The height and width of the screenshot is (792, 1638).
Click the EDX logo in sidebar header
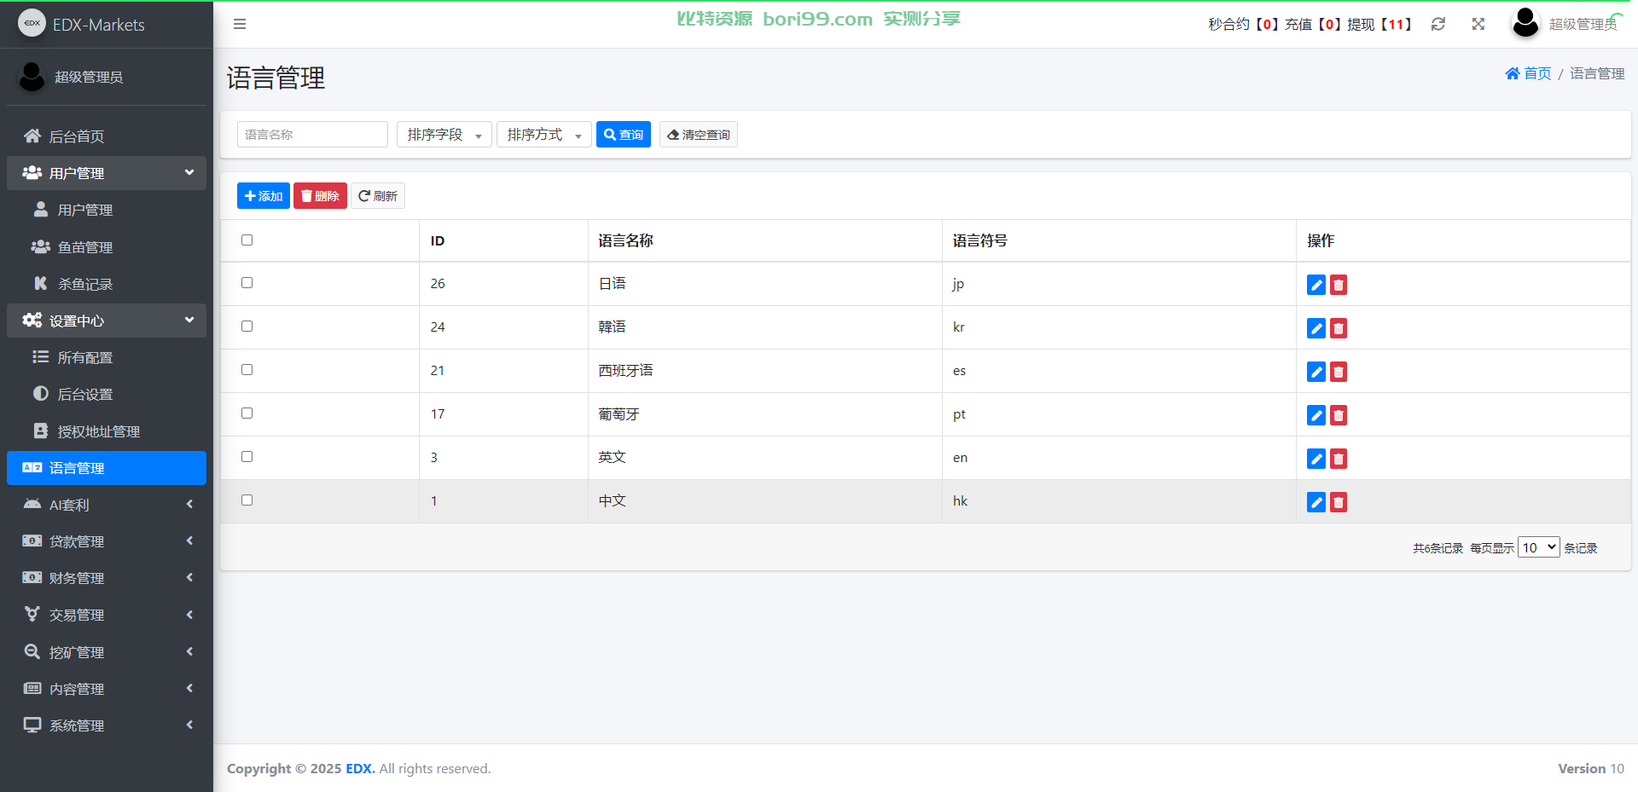(x=32, y=23)
